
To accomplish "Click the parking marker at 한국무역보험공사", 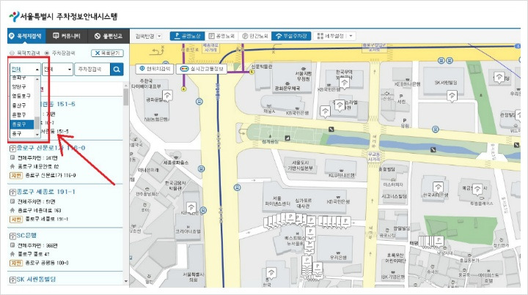I will coord(344,83).
